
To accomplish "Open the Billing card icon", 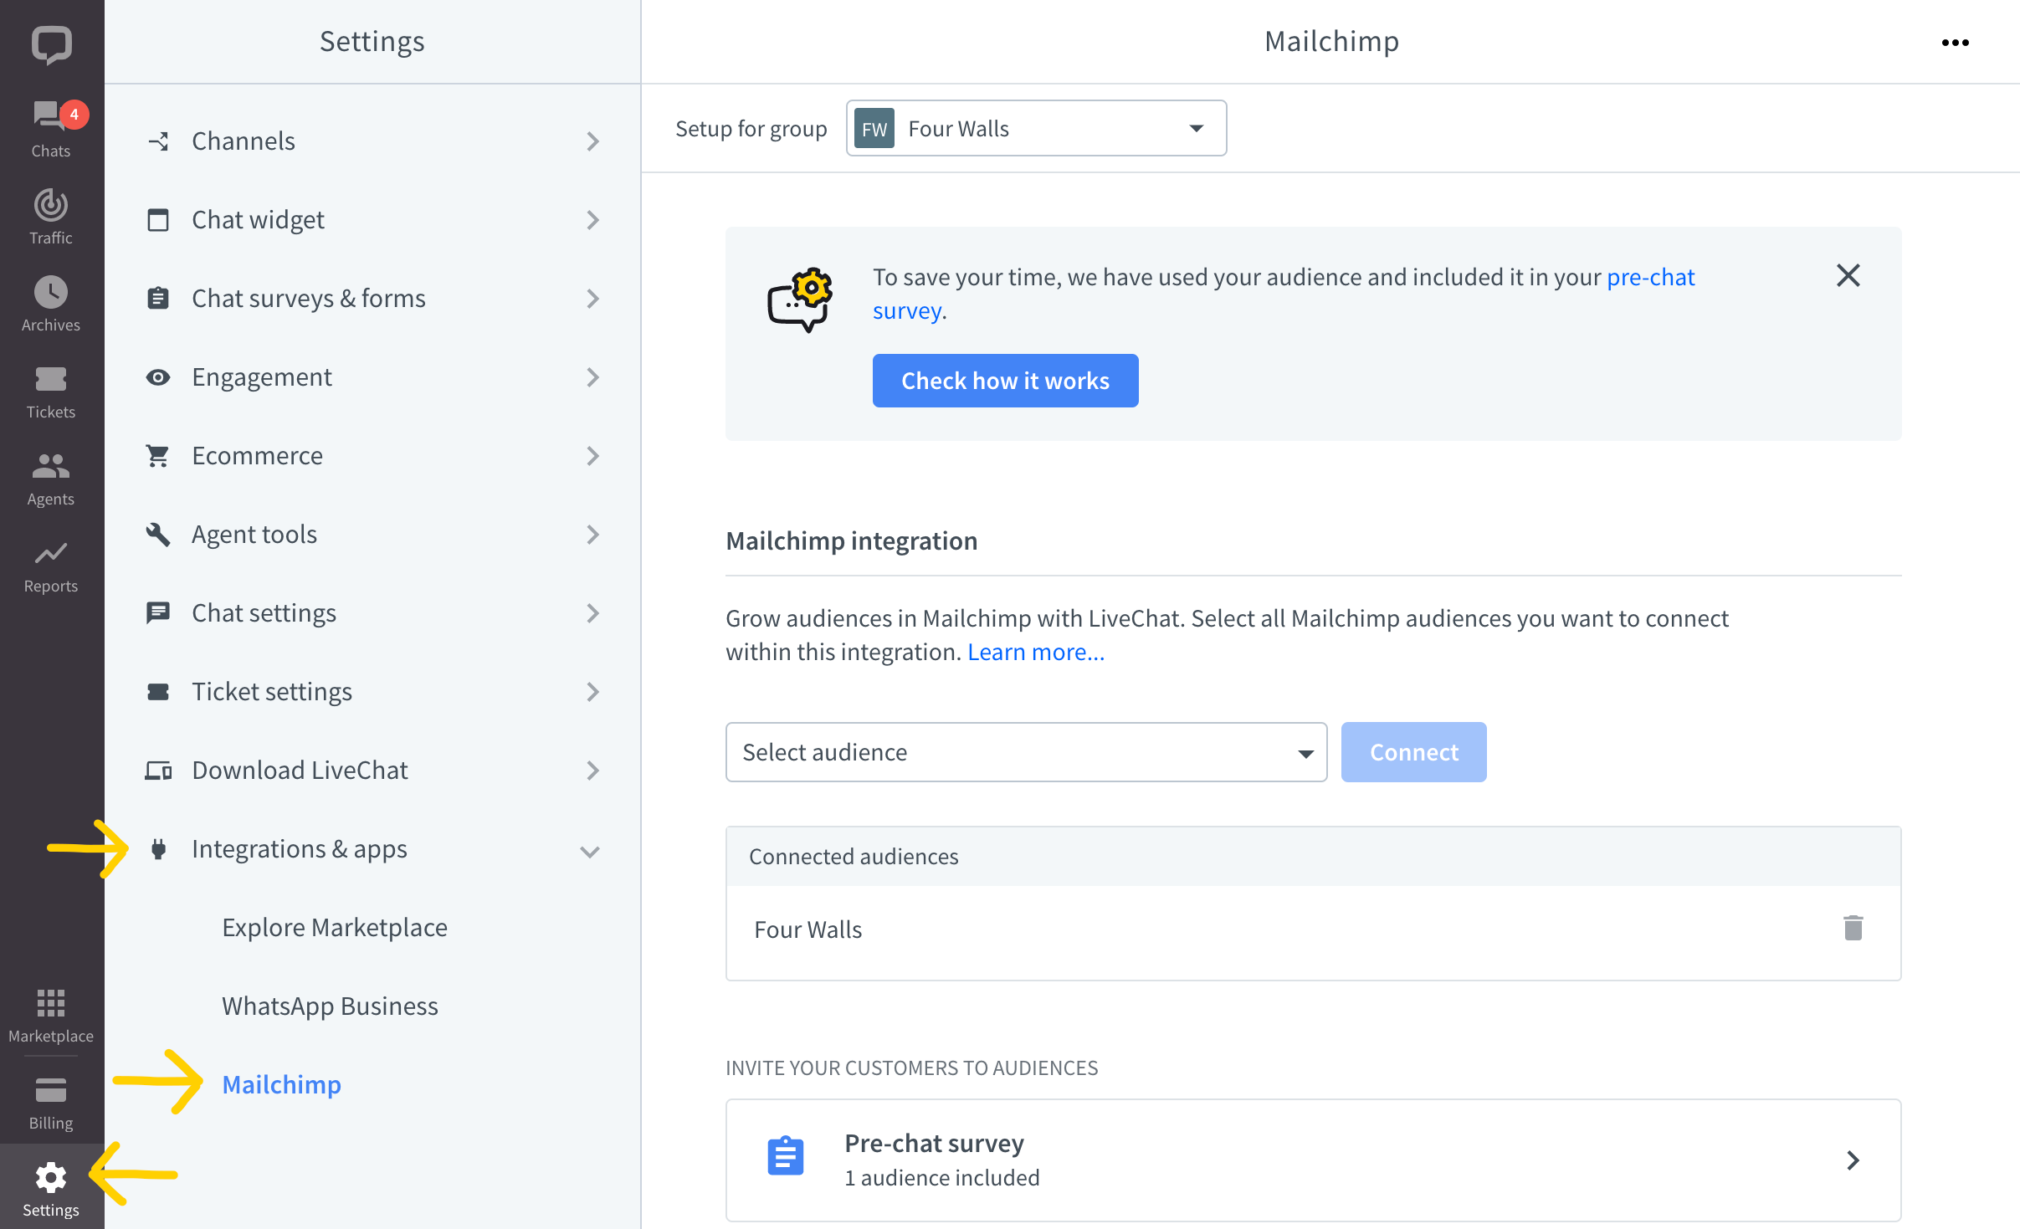I will click(x=50, y=1090).
